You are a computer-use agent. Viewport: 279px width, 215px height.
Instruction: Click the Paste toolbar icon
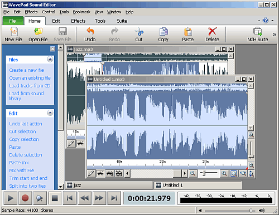[188, 32]
